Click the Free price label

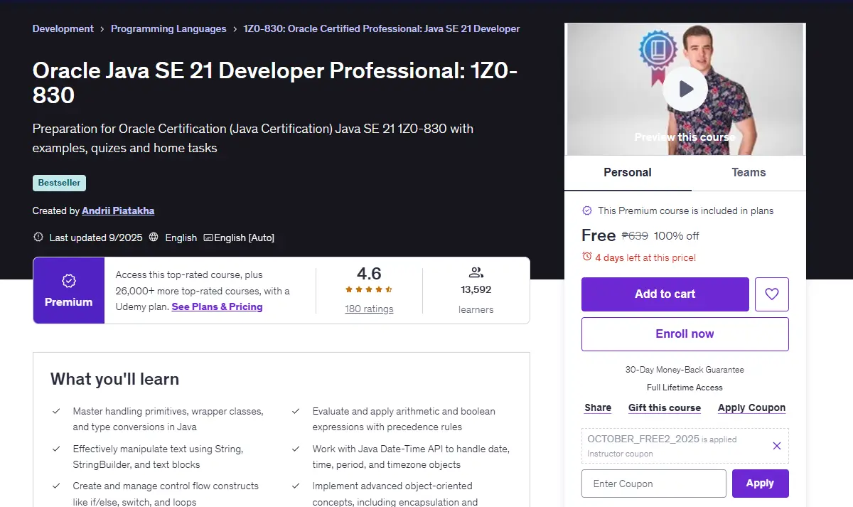pos(599,235)
